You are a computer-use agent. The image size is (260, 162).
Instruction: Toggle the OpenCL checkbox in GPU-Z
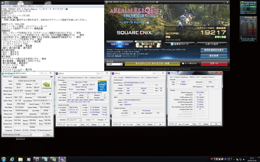click(15, 130)
